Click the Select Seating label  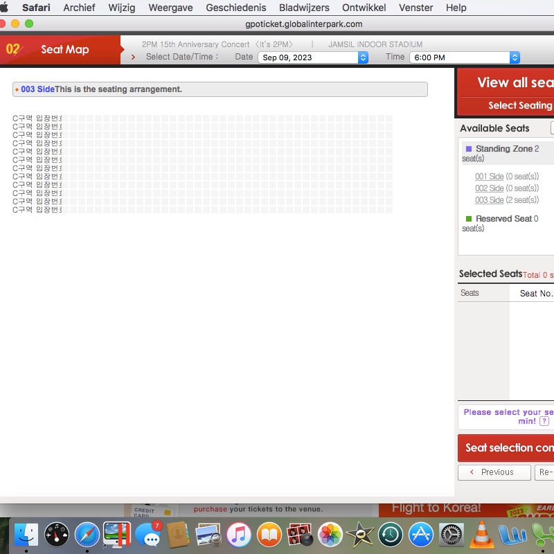[x=520, y=105]
